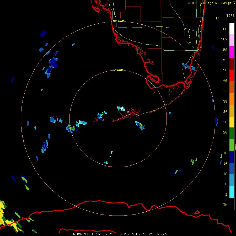The width and height of the screenshot is (236, 236).
Task: Click the '62' scale value
Action: (225, 39)
